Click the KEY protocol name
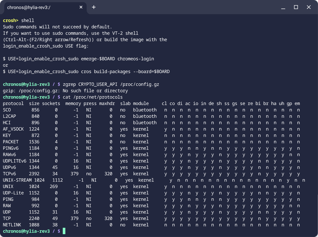The height and width of the screenshot is (237, 318). pos(7,135)
